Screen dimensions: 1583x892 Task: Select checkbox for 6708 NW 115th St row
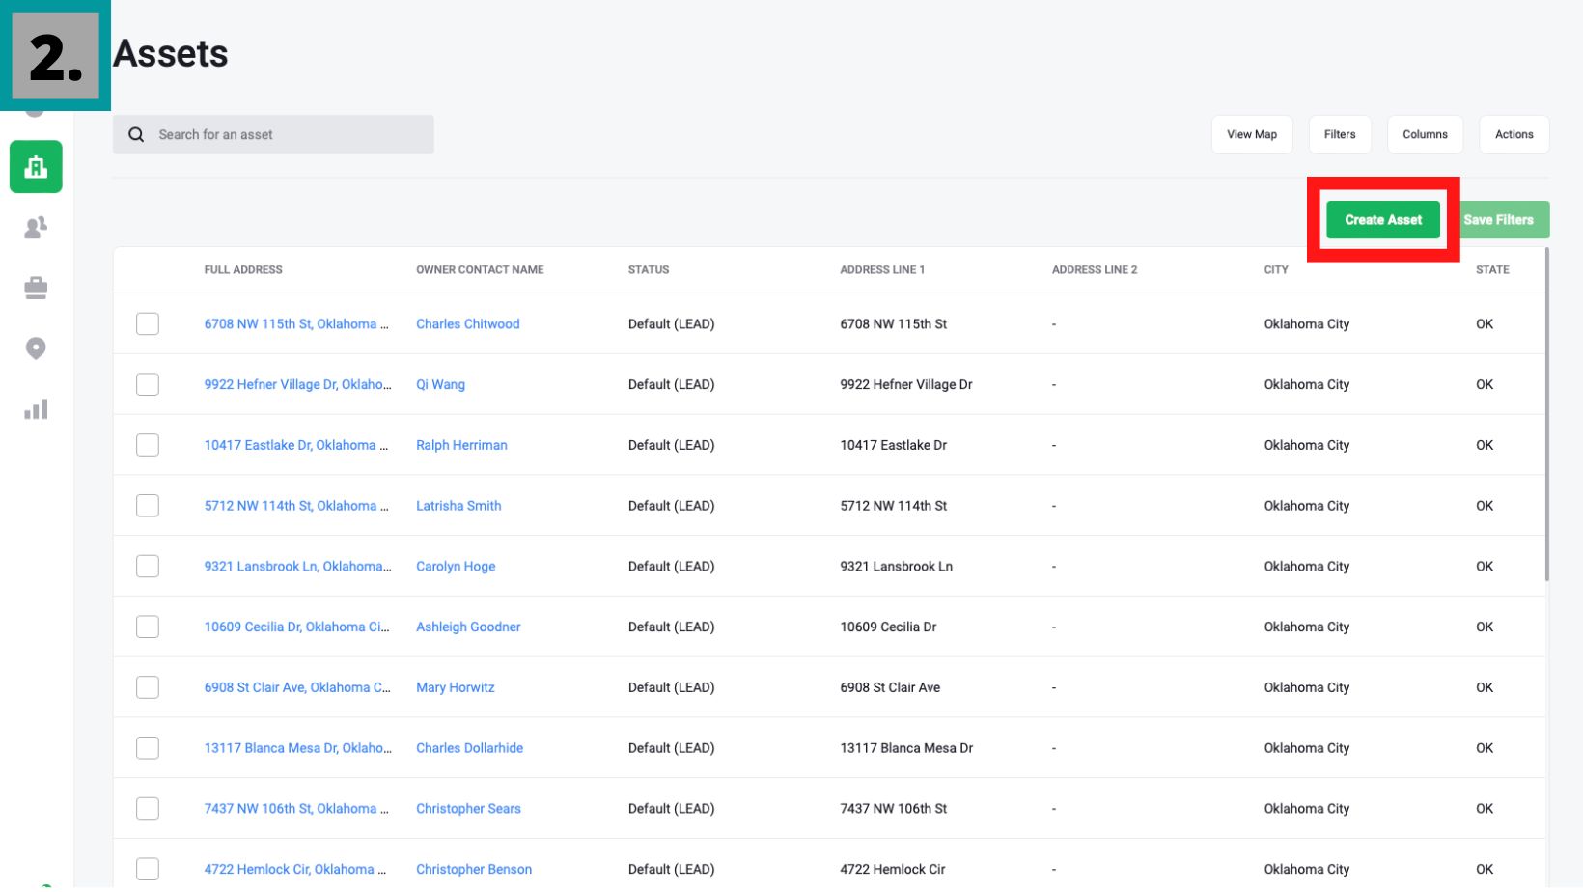(x=148, y=324)
